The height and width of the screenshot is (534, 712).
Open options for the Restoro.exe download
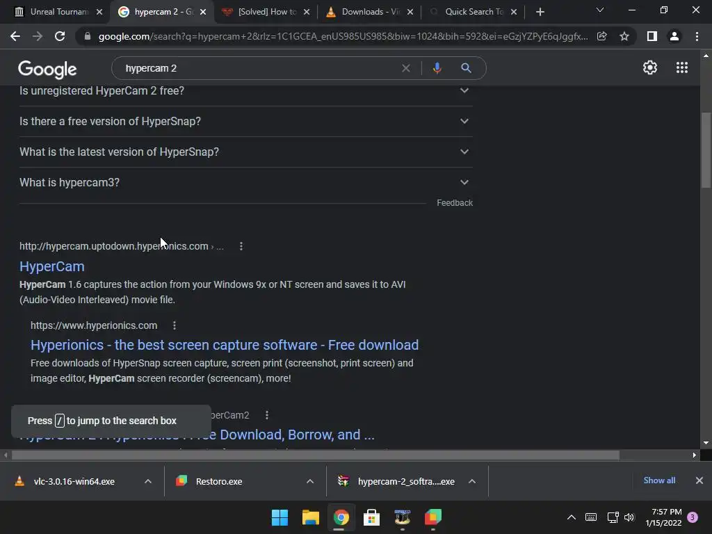(310, 481)
